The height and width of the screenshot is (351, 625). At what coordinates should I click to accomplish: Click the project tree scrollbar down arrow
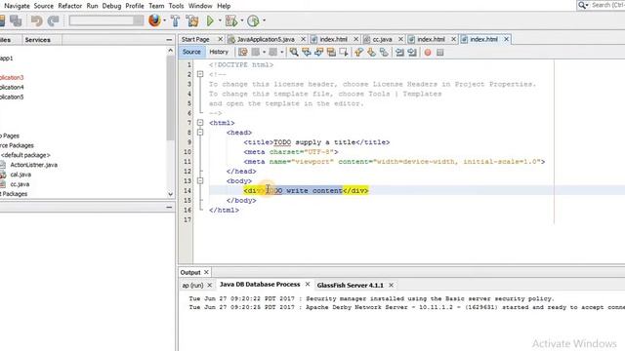point(171,194)
